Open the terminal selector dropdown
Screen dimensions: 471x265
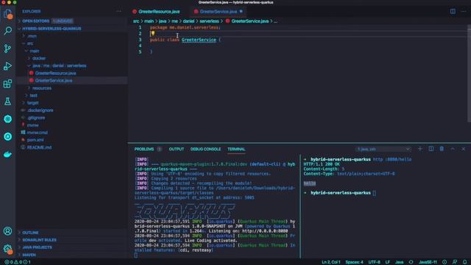click(383, 149)
